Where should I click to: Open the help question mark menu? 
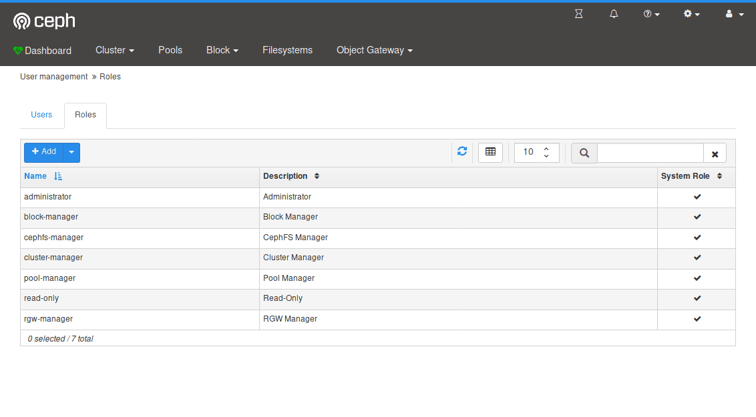pyautogui.click(x=651, y=14)
